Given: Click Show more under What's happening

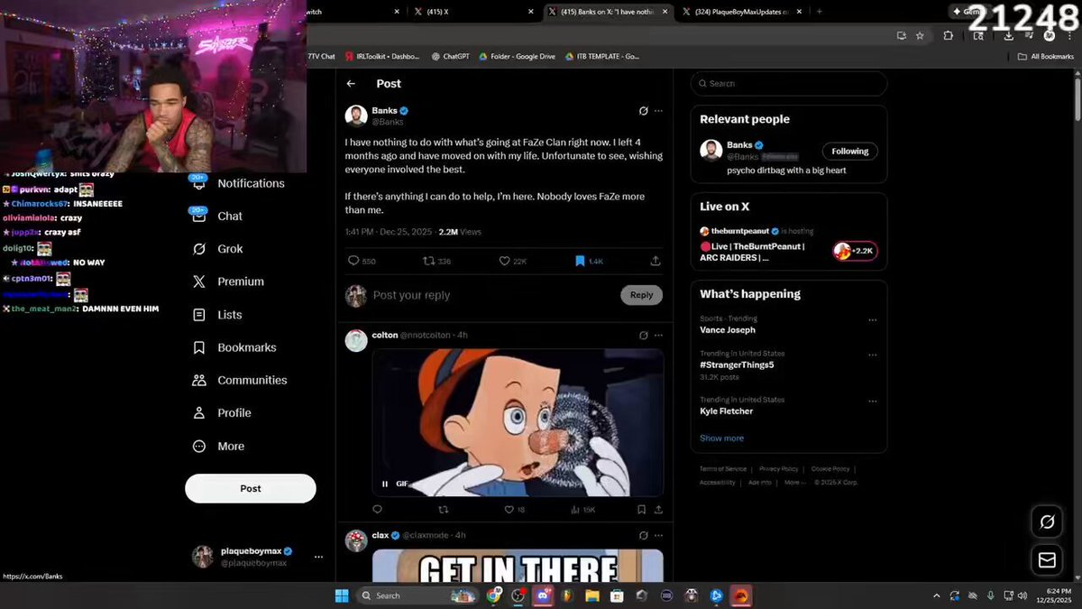Looking at the screenshot, I should pos(721,438).
